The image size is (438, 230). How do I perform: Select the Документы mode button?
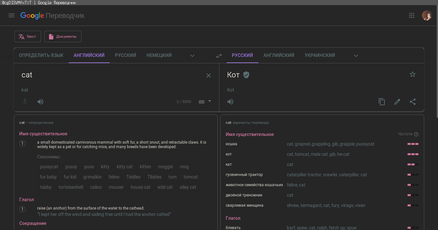(x=63, y=36)
